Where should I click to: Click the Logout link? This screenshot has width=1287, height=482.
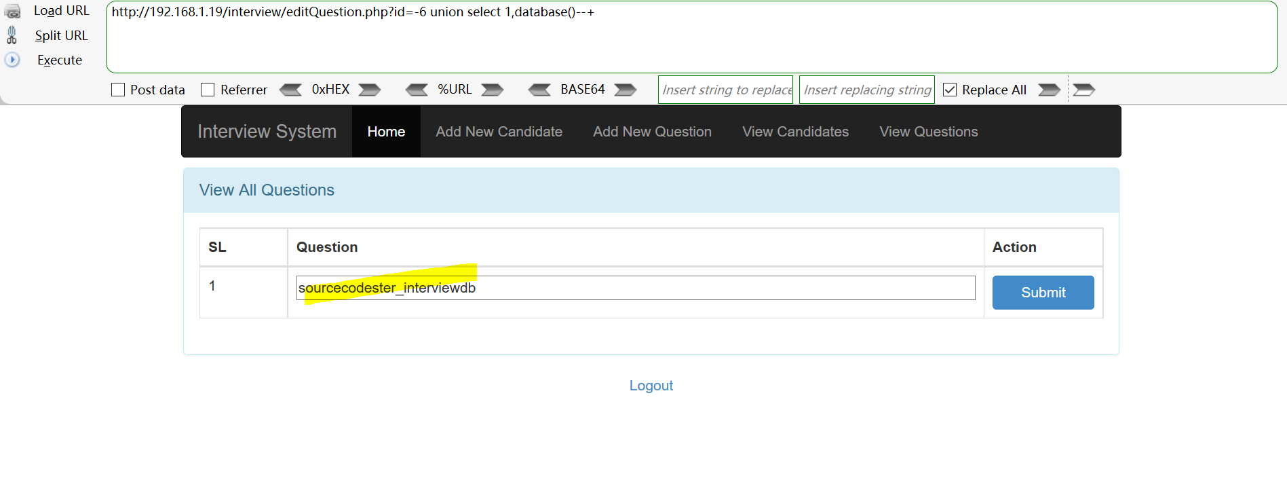pos(651,386)
